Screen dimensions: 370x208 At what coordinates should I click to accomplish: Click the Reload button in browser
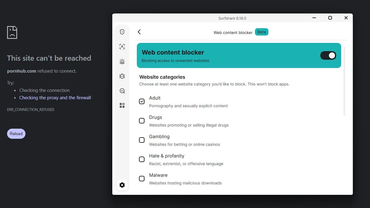tap(16, 134)
